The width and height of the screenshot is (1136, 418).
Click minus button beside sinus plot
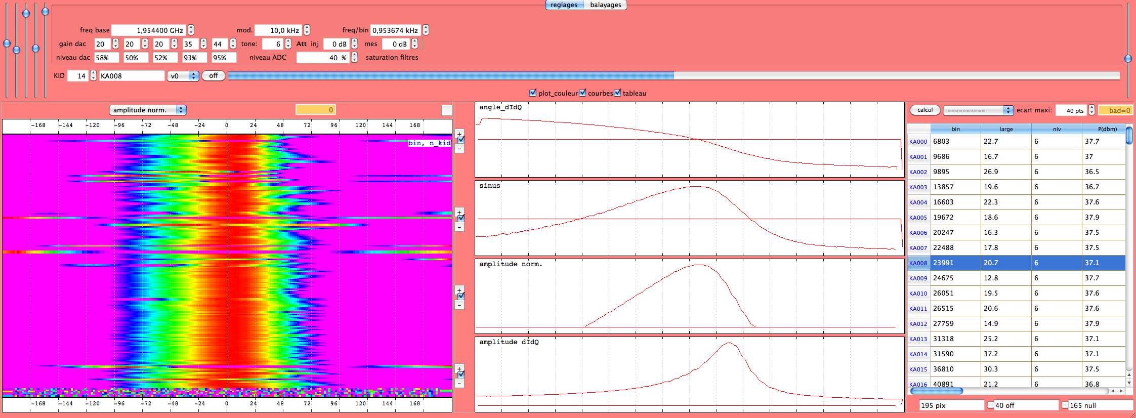coord(459,227)
